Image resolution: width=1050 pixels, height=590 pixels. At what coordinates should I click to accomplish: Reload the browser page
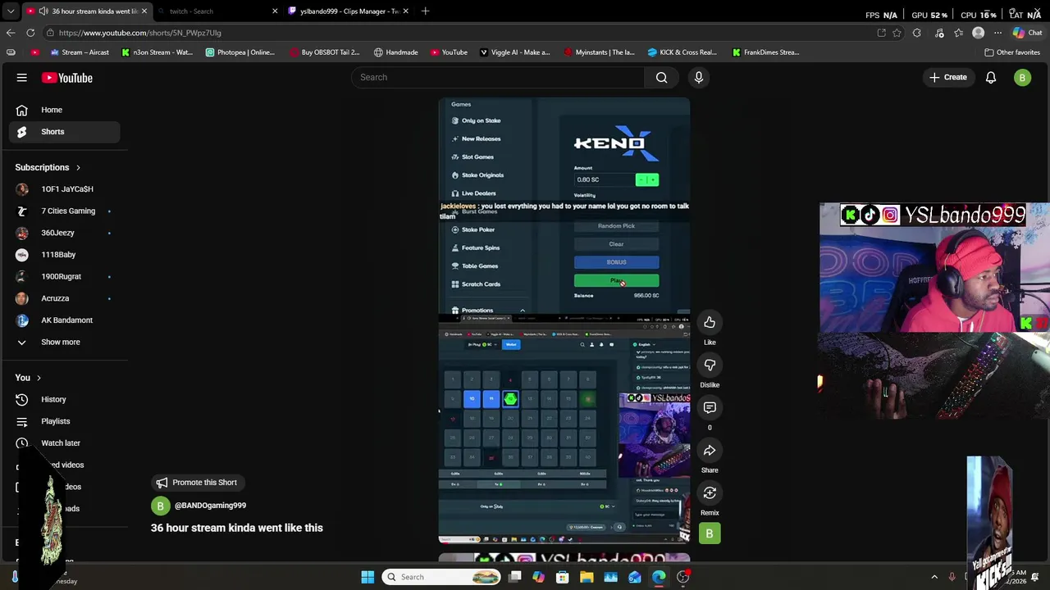pyautogui.click(x=30, y=33)
